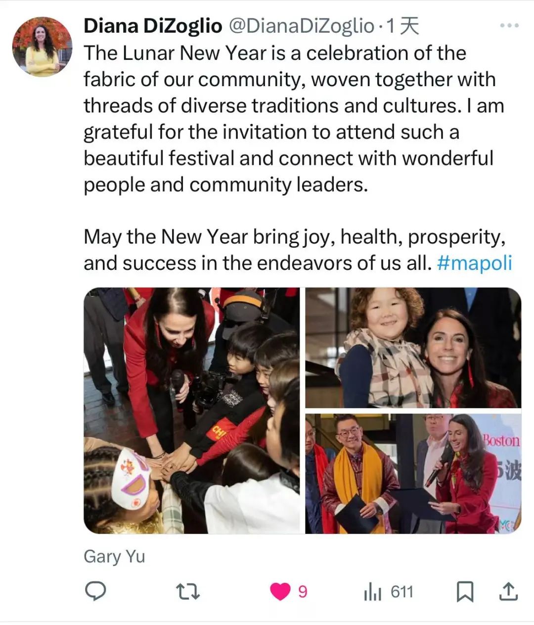
Task: Toggle the pink heart like icon
Action: (x=280, y=592)
